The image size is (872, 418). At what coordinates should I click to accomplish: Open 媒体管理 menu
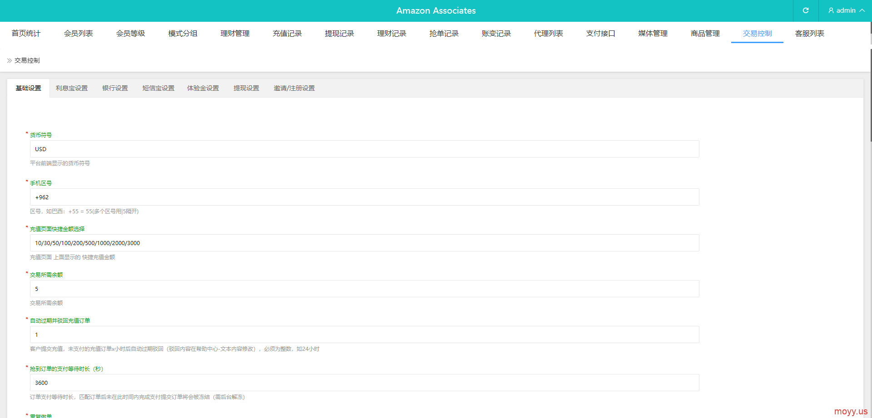tap(653, 33)
